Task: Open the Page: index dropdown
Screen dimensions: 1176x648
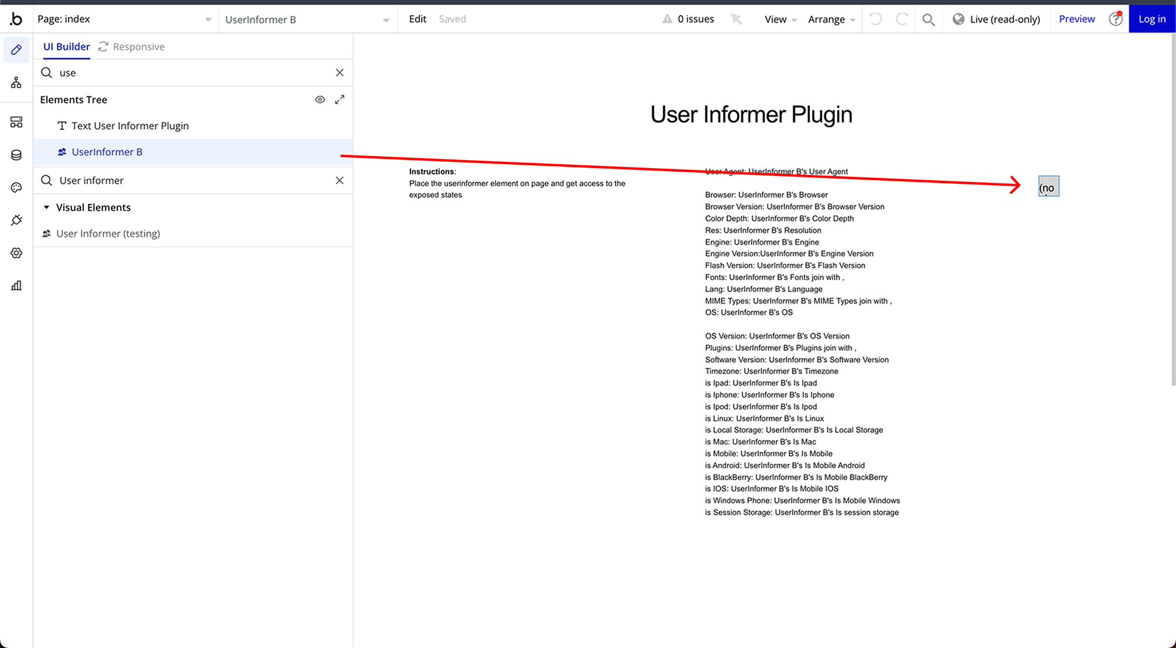Action: [123, 19]
